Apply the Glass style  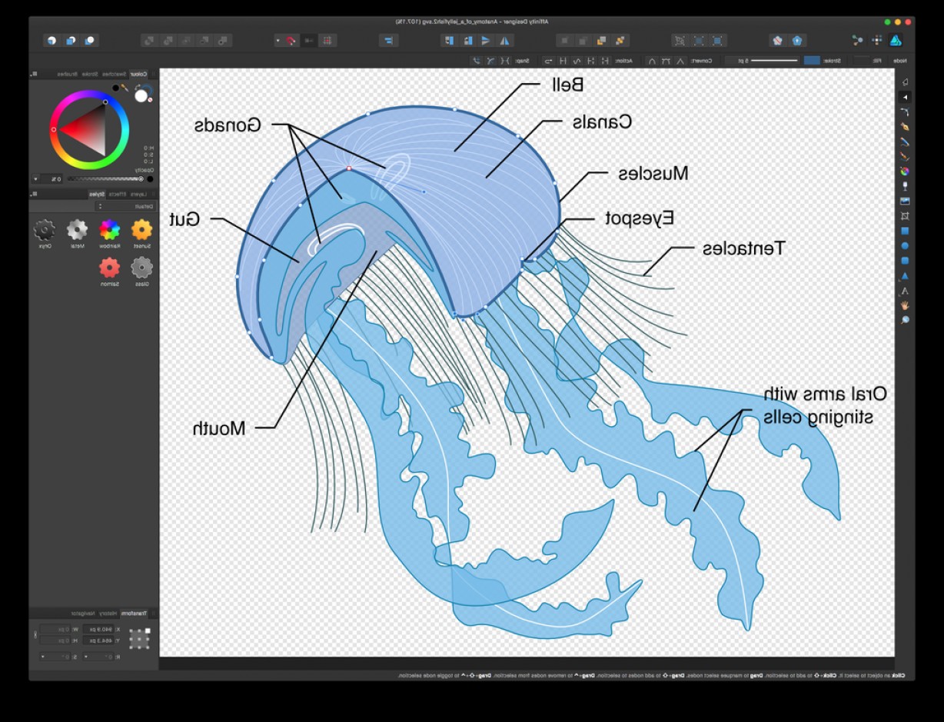tap(141, 267)
